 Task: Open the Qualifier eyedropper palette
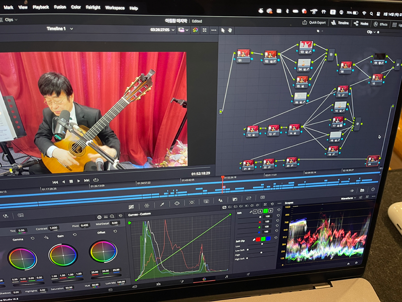point(162,205)
